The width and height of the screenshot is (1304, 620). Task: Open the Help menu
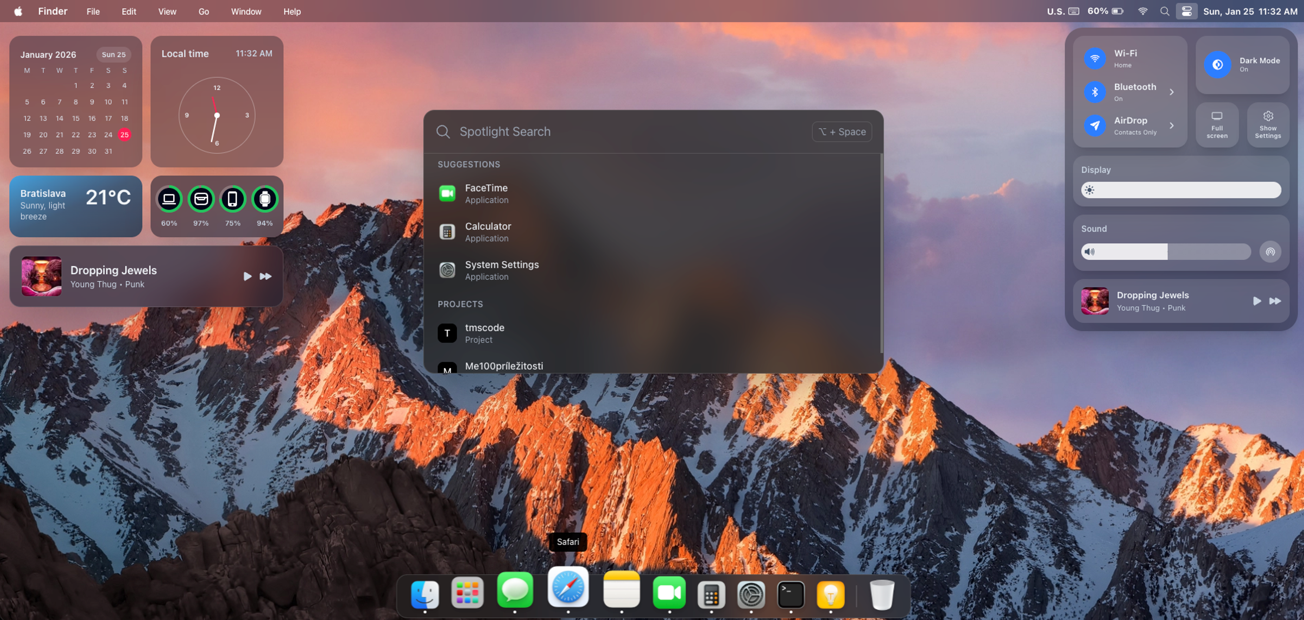(x=292, y=11)
